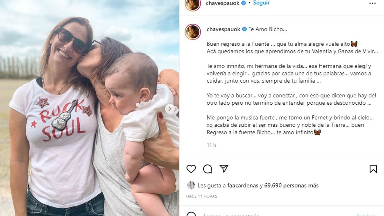The image size is (384, 216).
Task: Open the chavespauok profile picture in the header
Action: click(193, 4)
